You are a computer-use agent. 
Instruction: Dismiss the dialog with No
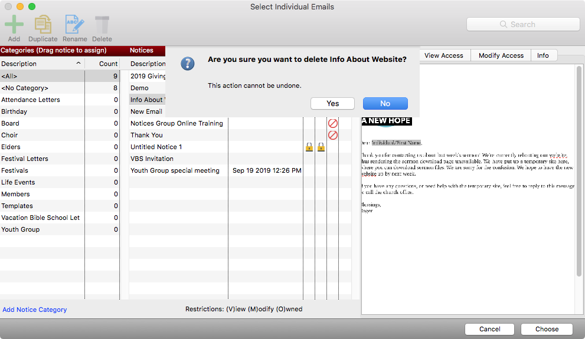click(385, 103)
